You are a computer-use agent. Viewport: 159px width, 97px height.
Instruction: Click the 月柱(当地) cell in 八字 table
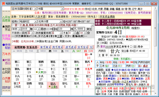(x=119, y=62)
